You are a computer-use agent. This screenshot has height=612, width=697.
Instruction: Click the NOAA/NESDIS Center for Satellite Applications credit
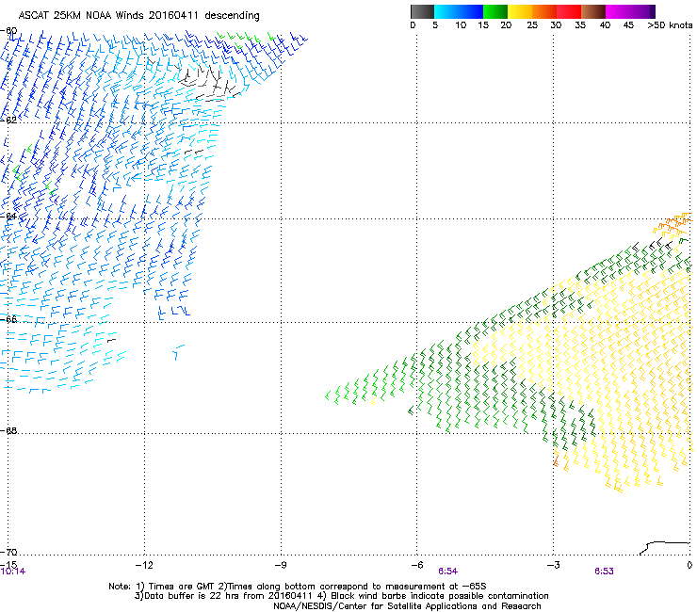tap(407, 606)
